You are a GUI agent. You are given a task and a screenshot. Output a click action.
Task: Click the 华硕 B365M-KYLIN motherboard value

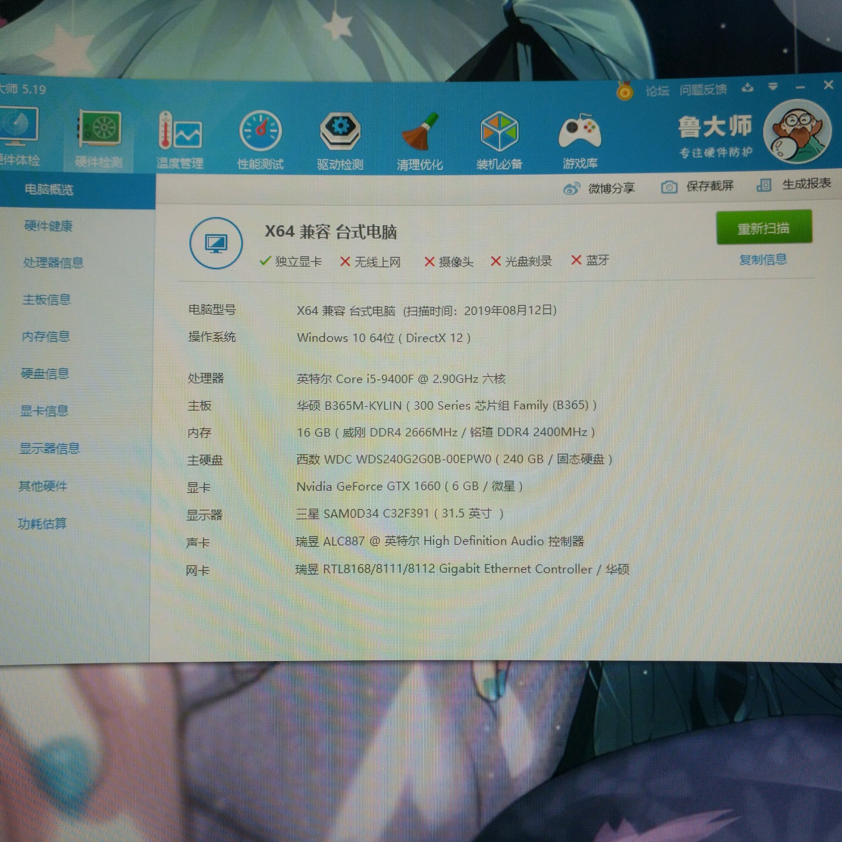447,405
